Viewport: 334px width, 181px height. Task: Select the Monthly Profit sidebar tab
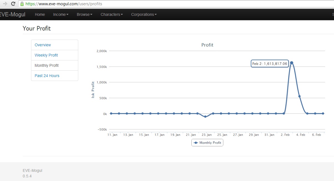[x=55, y=65]
